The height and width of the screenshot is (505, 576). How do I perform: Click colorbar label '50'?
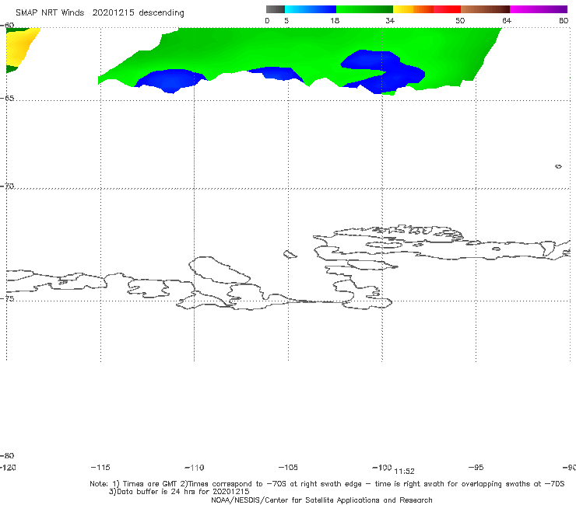460,20
